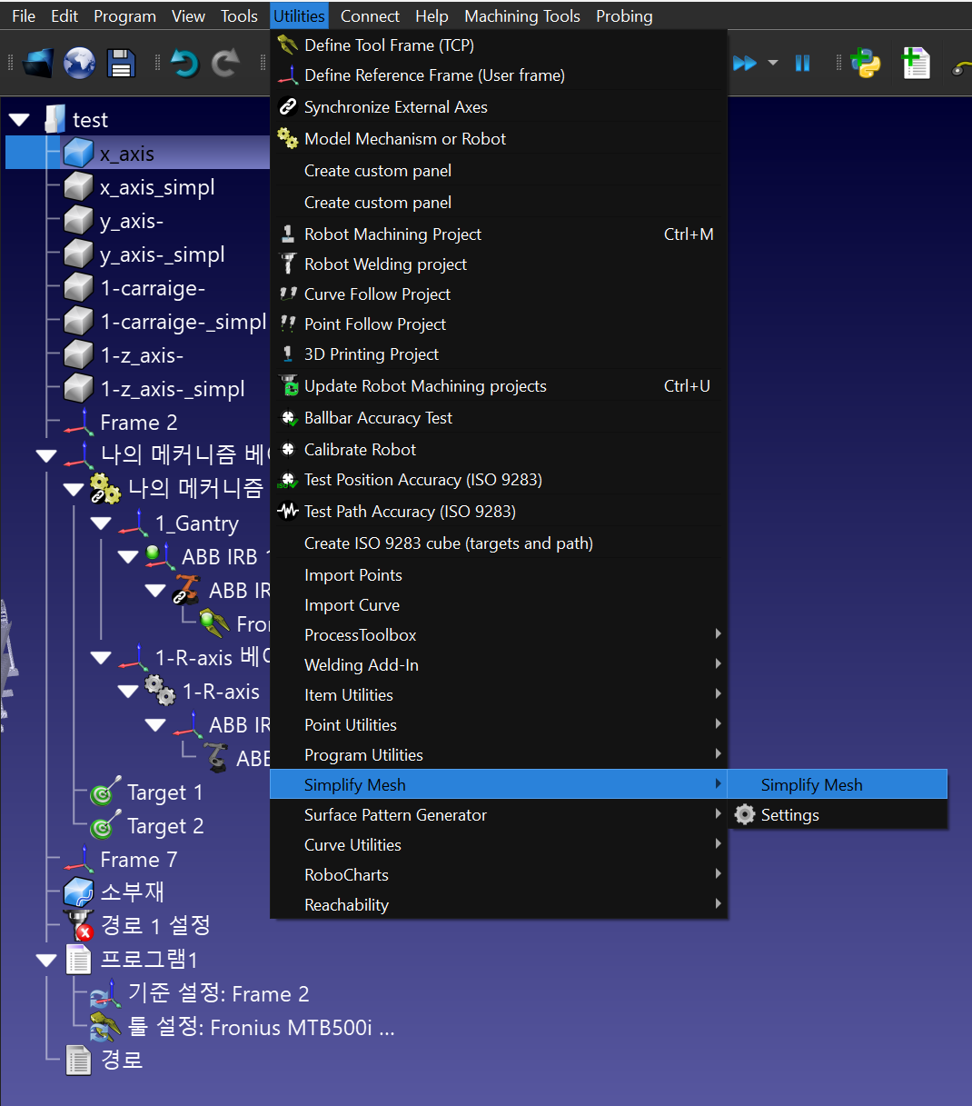Collapse the test station tree root
This screenshot has width=972, height=1106.
tap(19, 120)
